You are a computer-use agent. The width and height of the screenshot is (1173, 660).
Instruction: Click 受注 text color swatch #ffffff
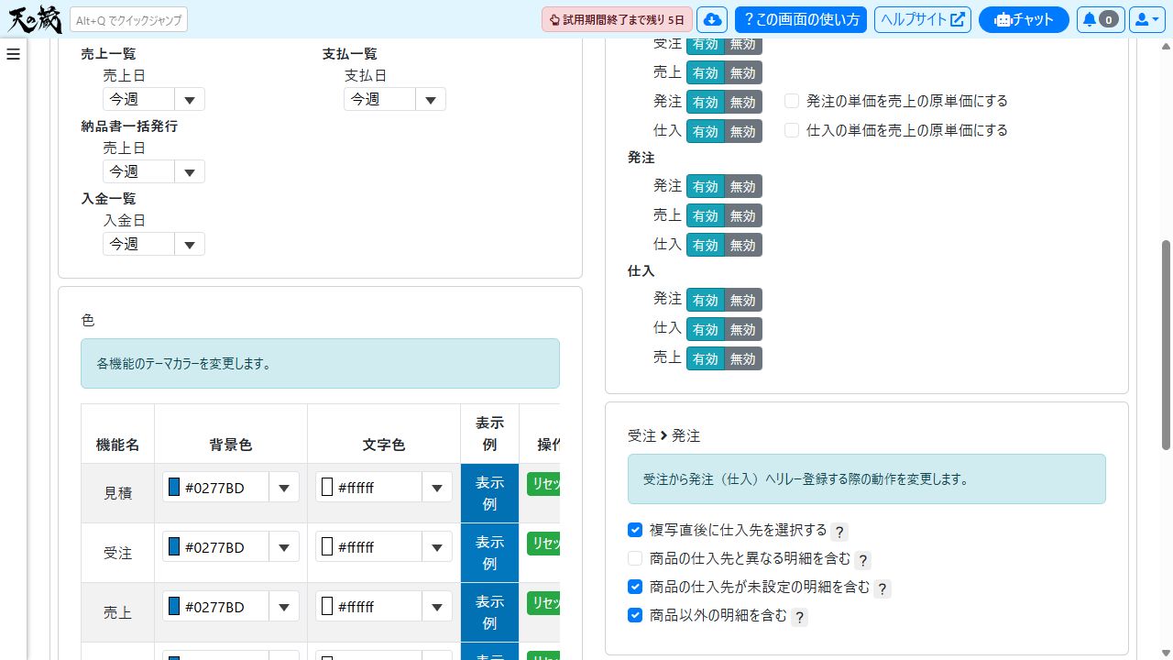327,547
